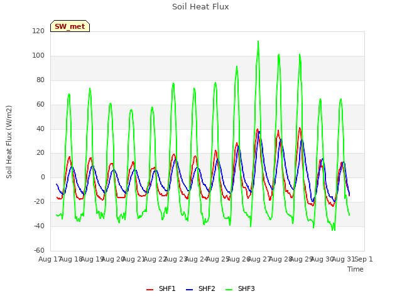Click the 'Time' x-axis label
The height and width of the screenshot is (301, 402).
[x=356, y=269]
